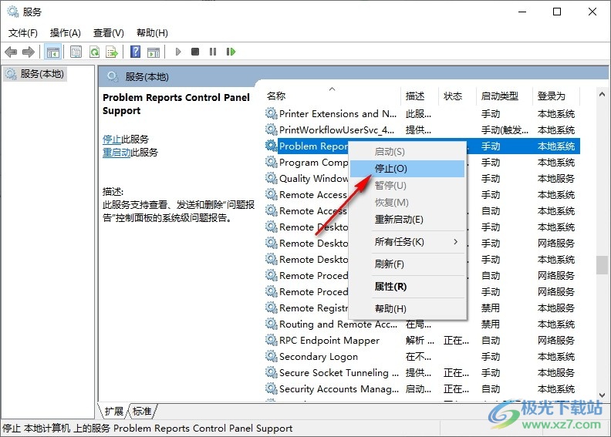Open the blue Help toolbar icon
Image resolution: width=611 pixels, height=437 pixels.
pyautogui.click(x=135, y=52)
